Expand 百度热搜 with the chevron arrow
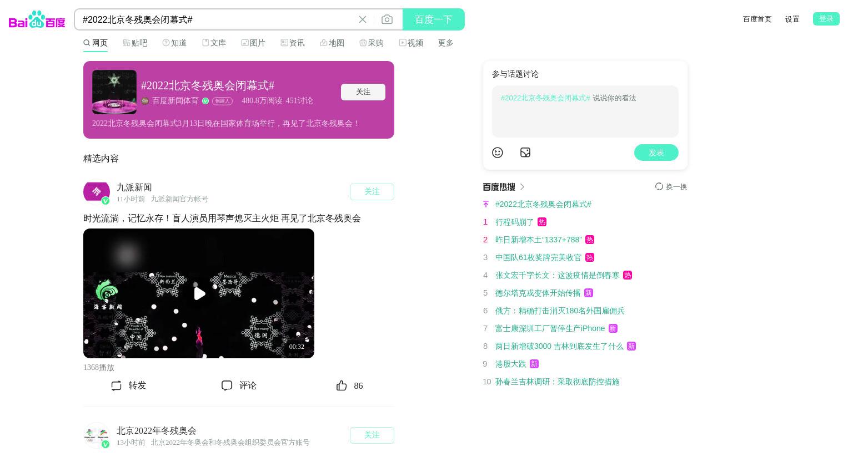Image resolution: width=853 pixels, height=457 pixels. [x=522, y=187]
